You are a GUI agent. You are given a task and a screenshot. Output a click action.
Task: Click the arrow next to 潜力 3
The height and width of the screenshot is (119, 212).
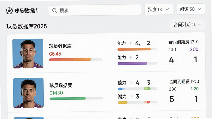[x=131, y=96]
